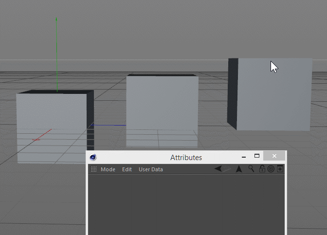Select the middle cube in the viewport
Viewport: 327px width, 235px height.
(162, 110)
